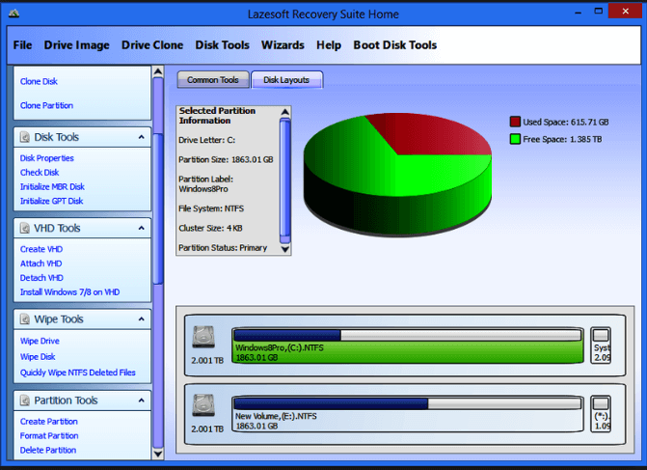Click 'Cluster Size: 4 KB' text

(210, 228)
